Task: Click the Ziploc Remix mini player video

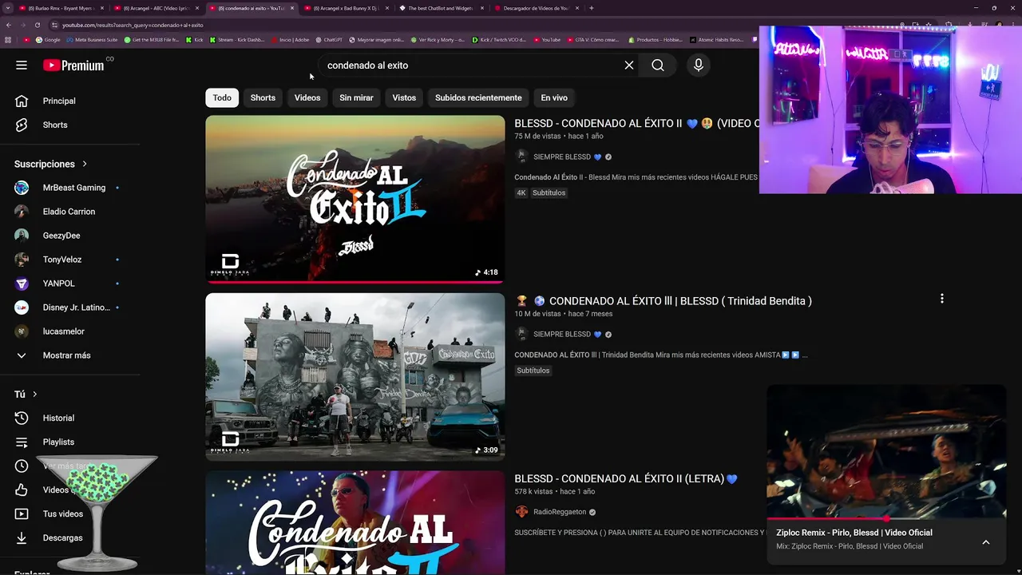Action: coord(886,452)
